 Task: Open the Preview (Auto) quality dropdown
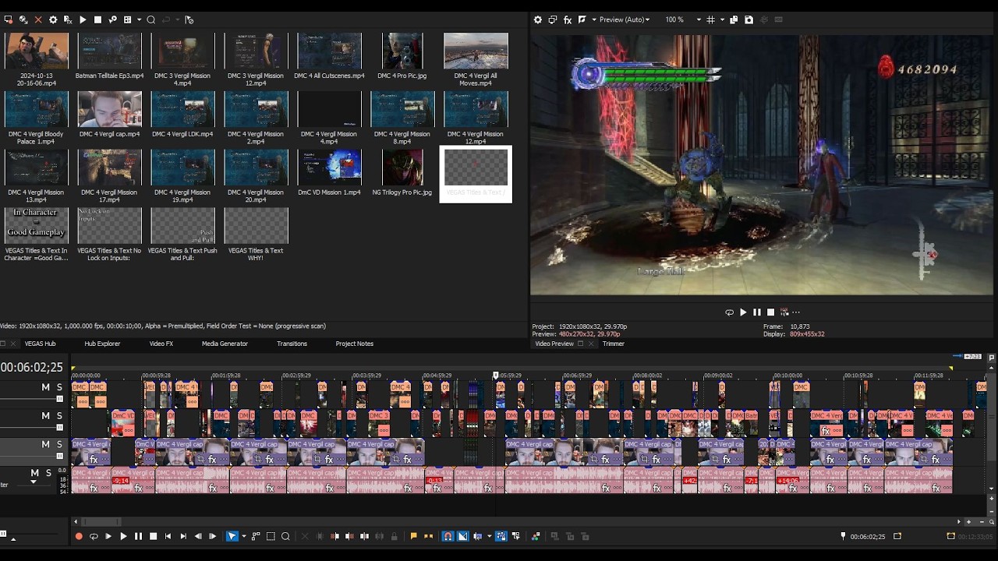(x=624, y=19)
